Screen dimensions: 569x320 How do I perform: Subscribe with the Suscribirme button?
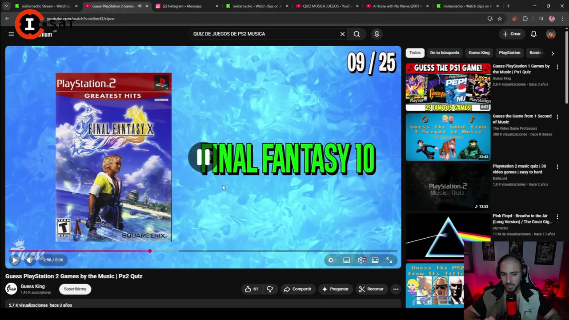[75, 289]
